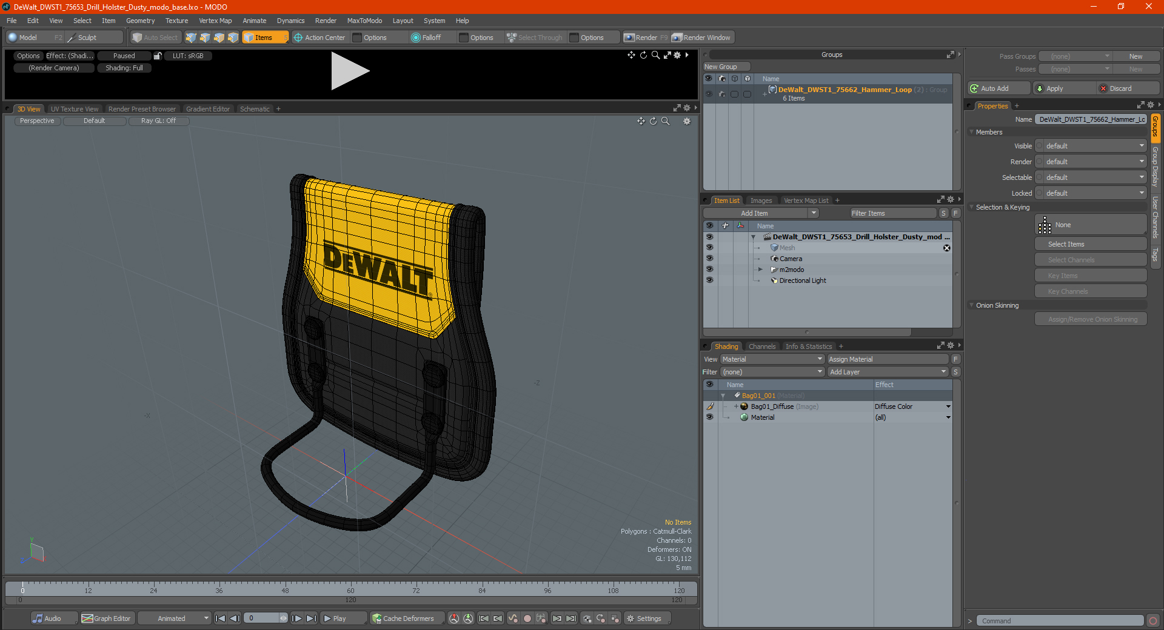Screen dimensions: 1164x630
Task: Open the Geometry menu
Action: tap(140, 21)
